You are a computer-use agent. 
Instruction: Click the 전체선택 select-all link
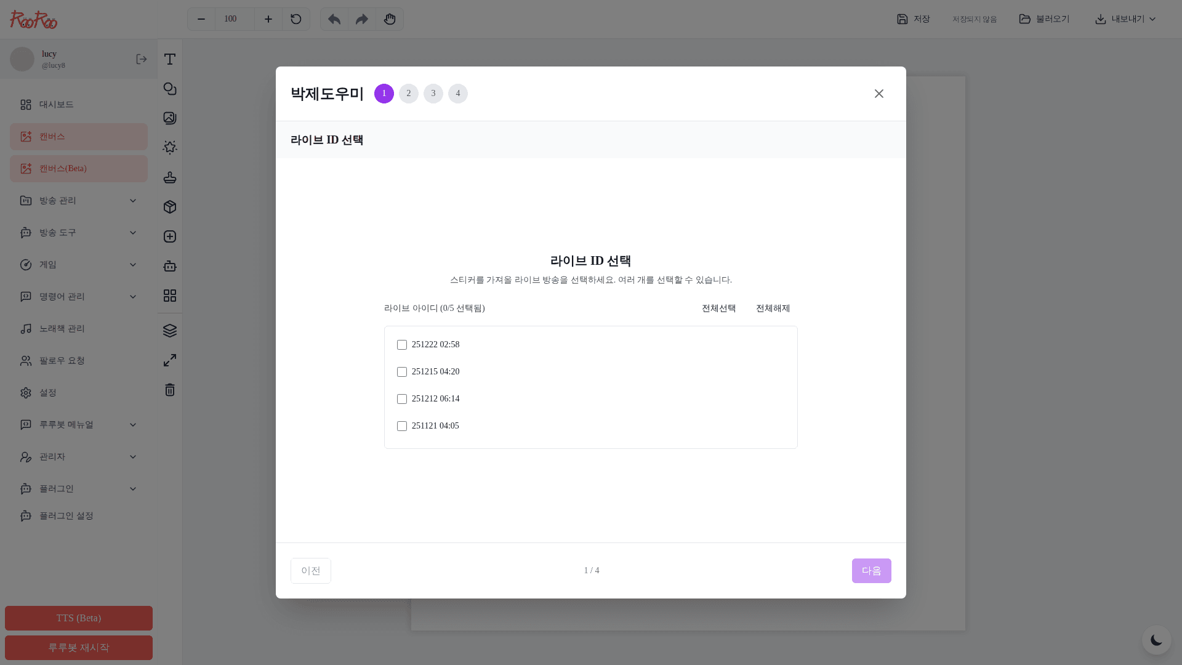718,308
